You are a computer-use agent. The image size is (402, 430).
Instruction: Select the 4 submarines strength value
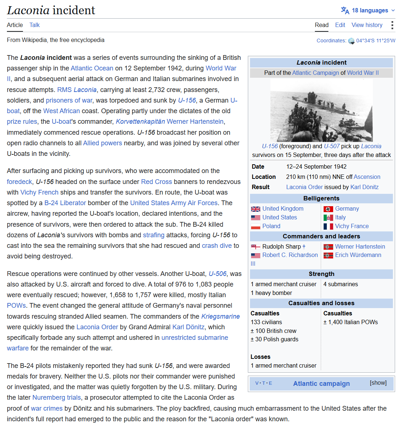[x=340, y=284]
